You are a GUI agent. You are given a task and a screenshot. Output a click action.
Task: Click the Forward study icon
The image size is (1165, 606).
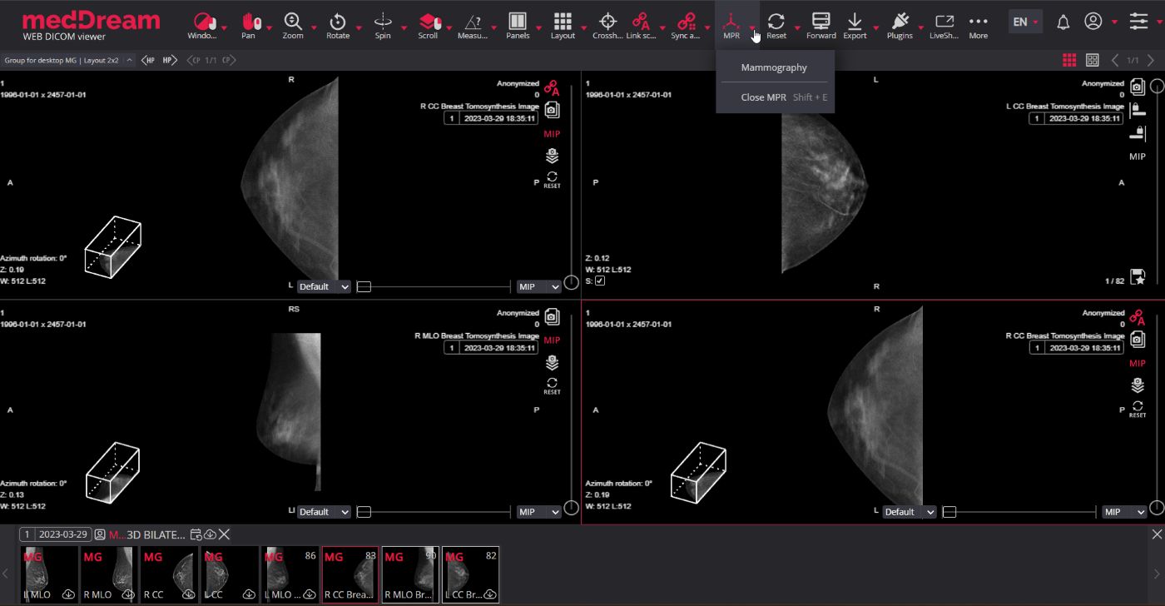tap(821, 24)
